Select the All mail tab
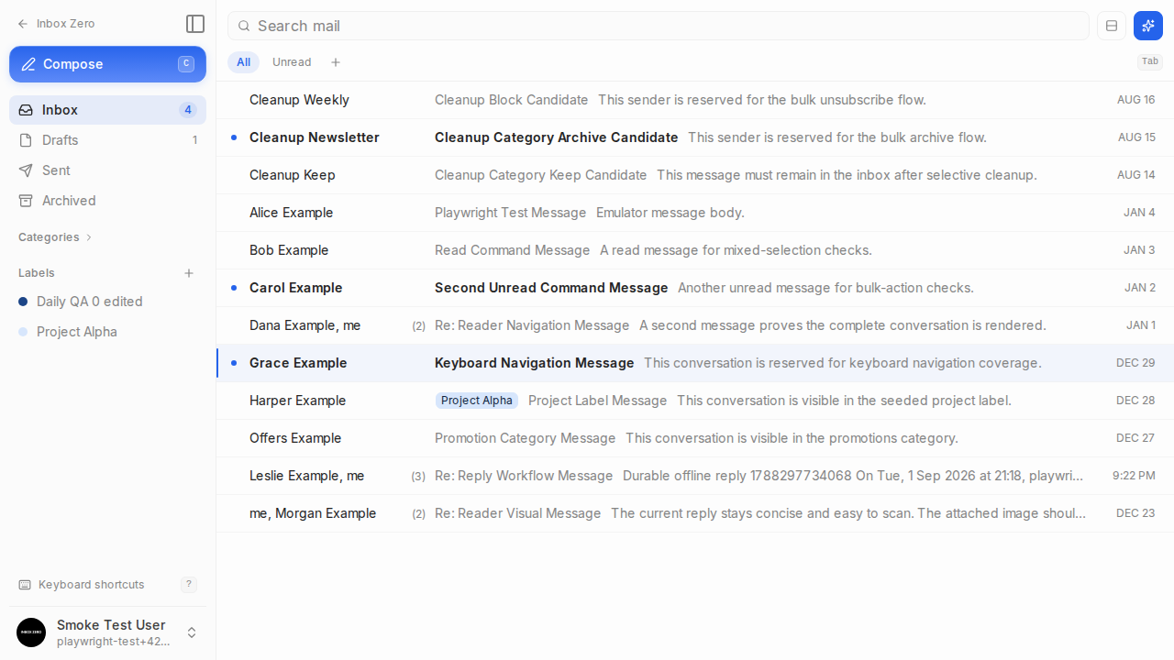The width and height of the screenshot is (1174, 660). [243, 62]
